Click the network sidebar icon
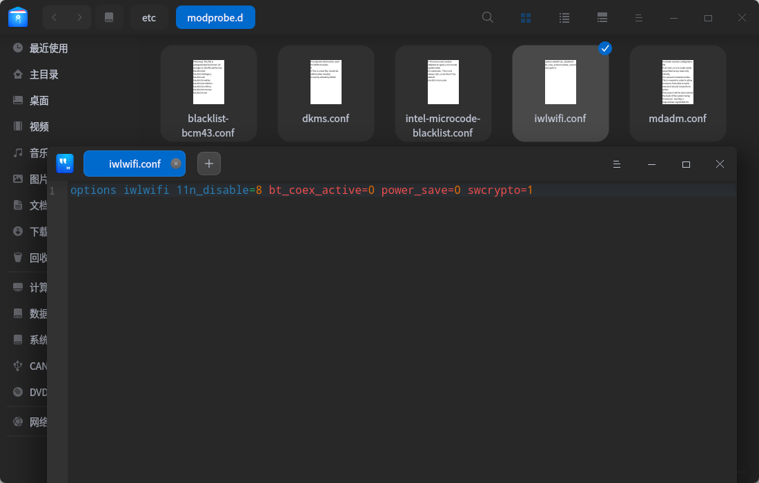 click(x=18, y=422)
